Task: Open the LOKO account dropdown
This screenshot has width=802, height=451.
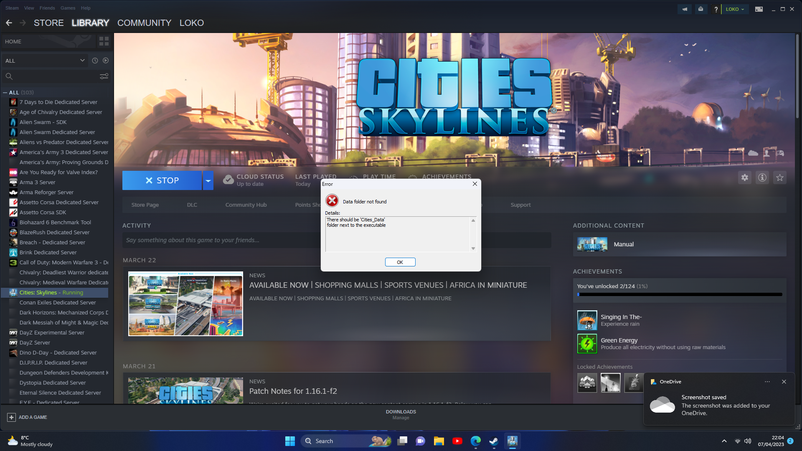Action: (735, 9)
